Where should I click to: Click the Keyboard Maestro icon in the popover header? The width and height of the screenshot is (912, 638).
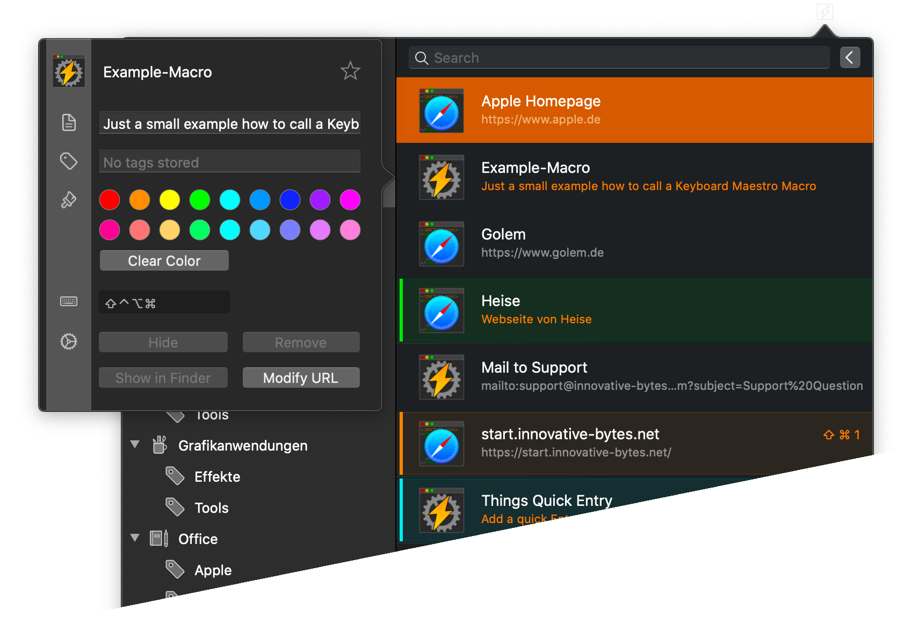pyautogui.click(x=69, y=71)
